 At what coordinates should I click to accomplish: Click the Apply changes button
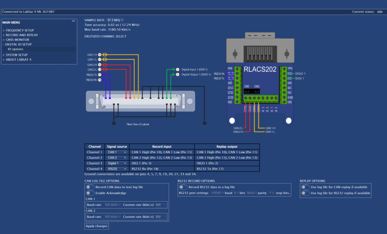(x=96, y=226)
